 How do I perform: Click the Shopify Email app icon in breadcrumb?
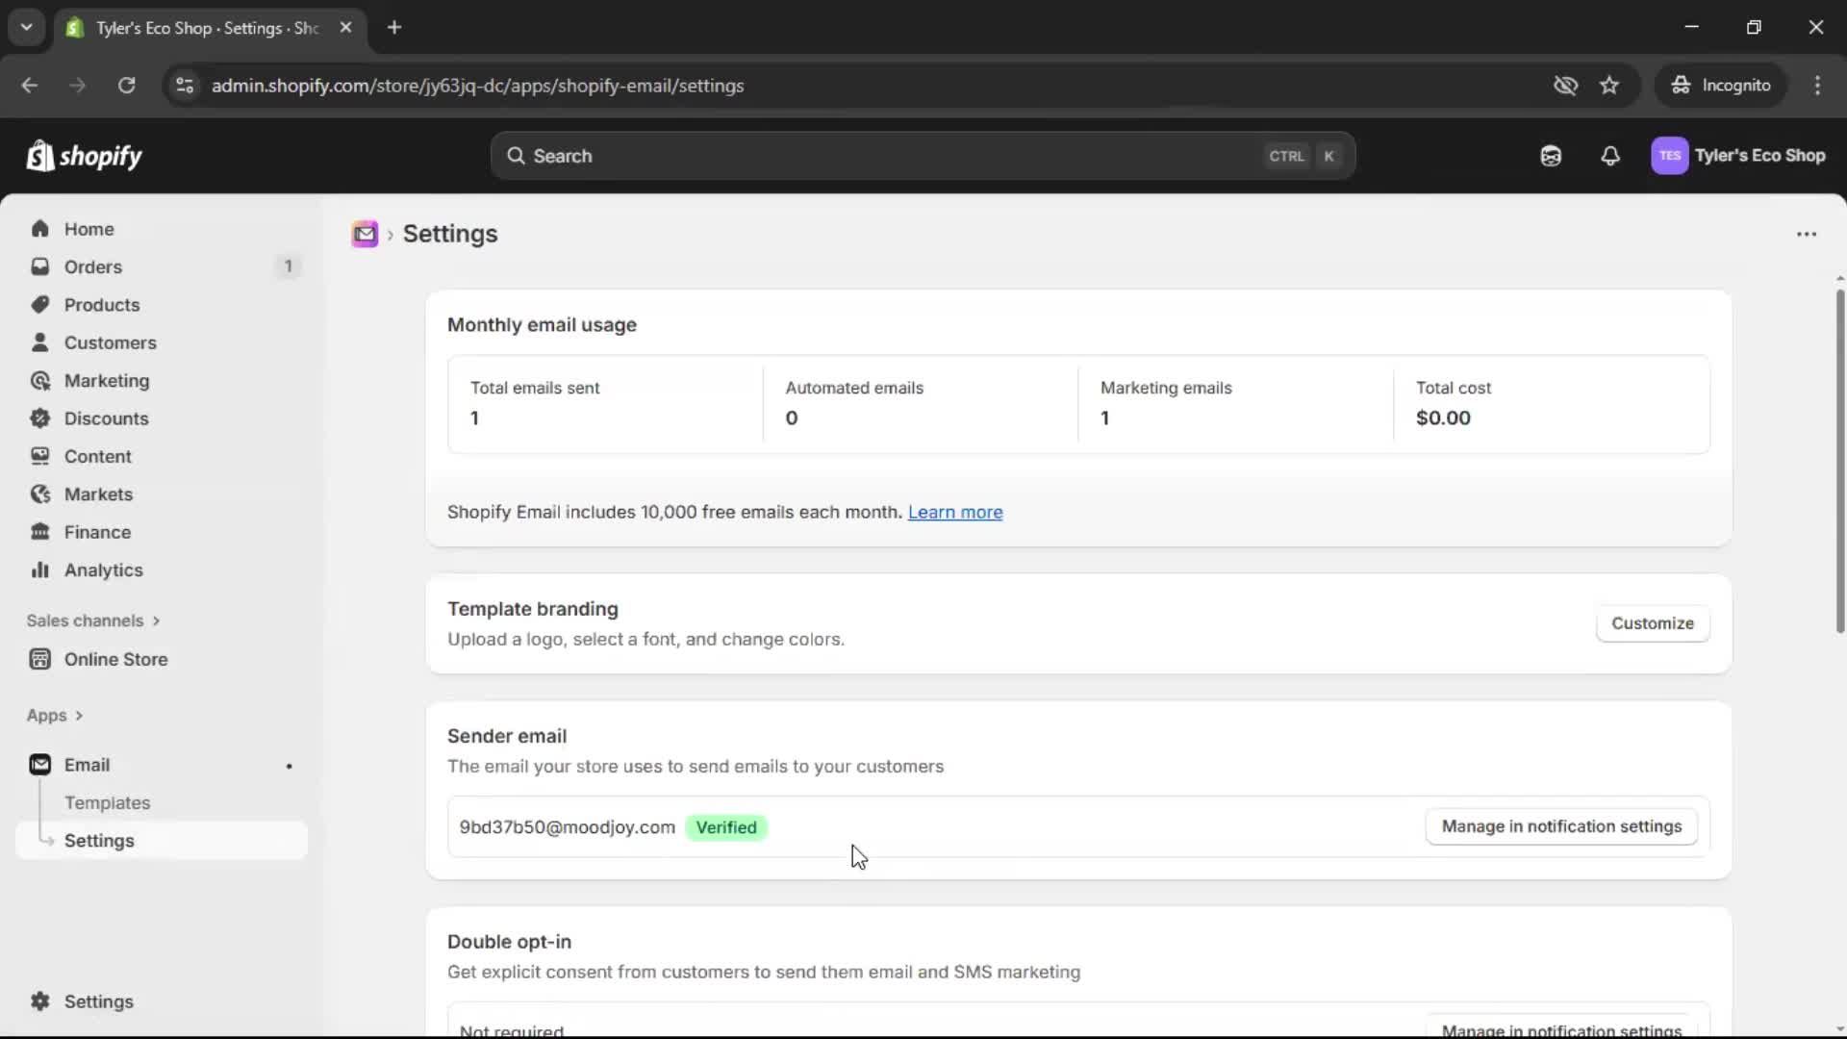365,234
